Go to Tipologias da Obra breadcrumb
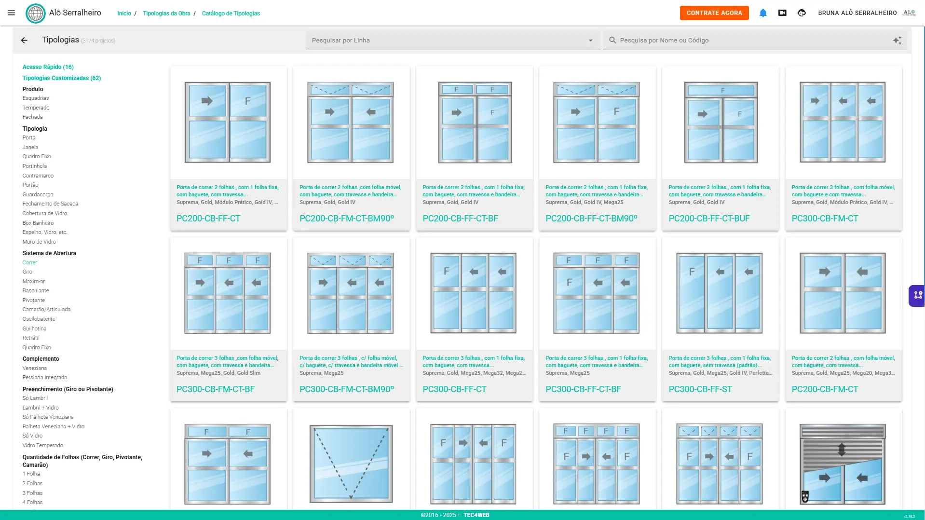The height and width of the screenshot is (520, 925). 166,14
